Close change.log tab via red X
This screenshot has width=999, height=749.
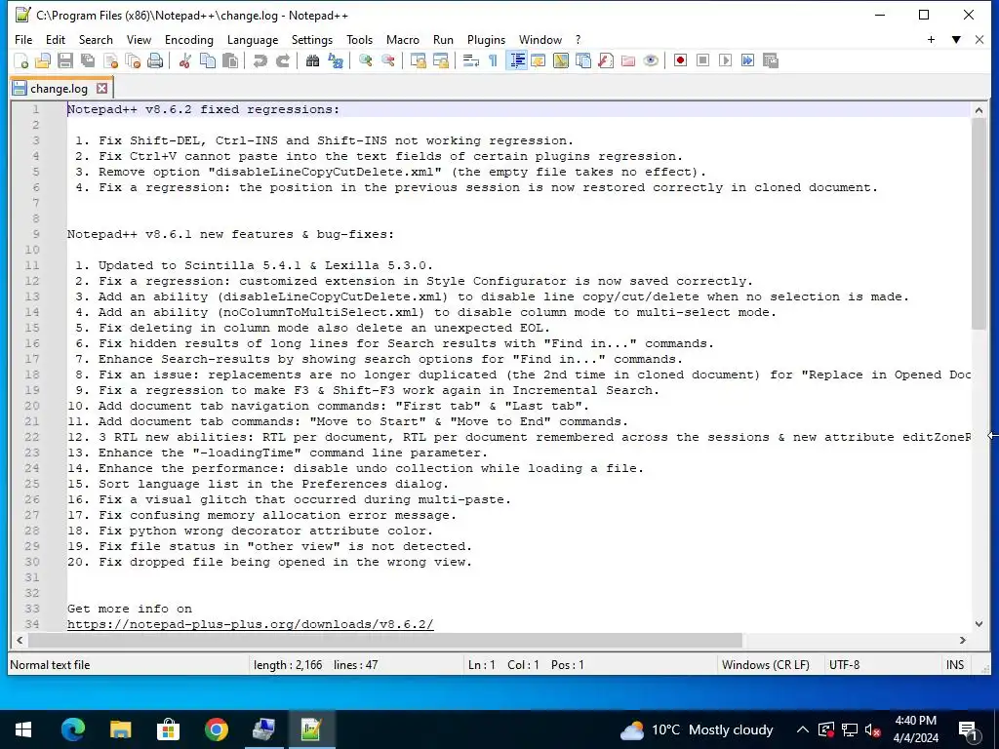coord(101,89)
